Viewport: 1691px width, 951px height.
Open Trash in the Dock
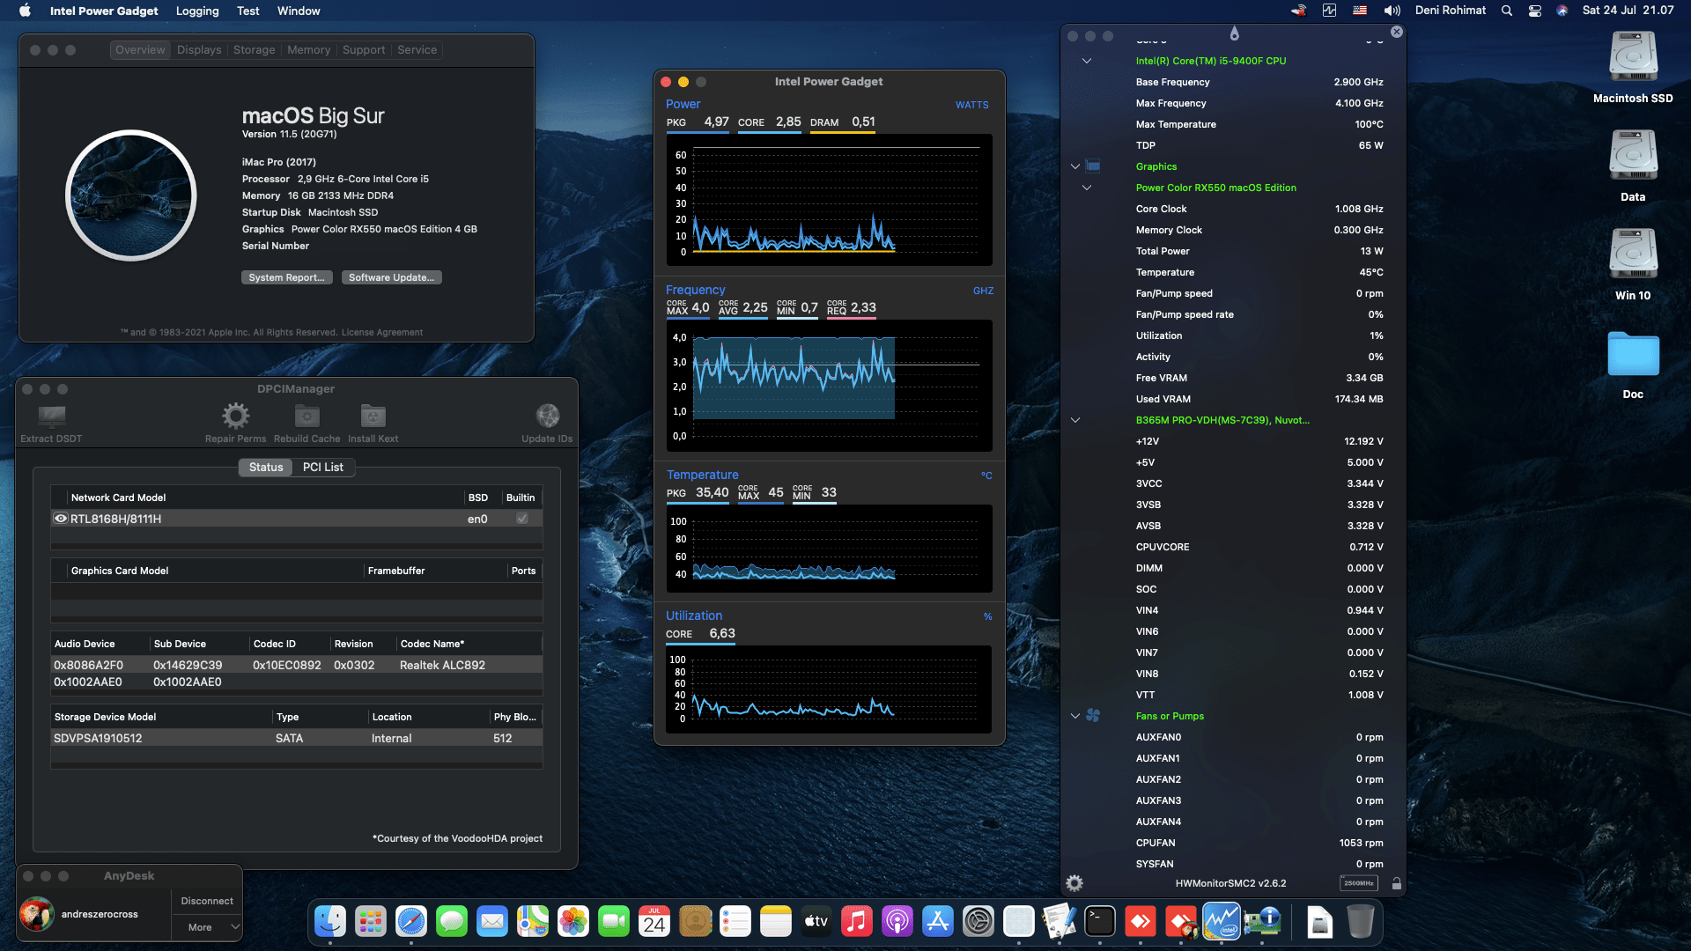tap(1361, 922)
